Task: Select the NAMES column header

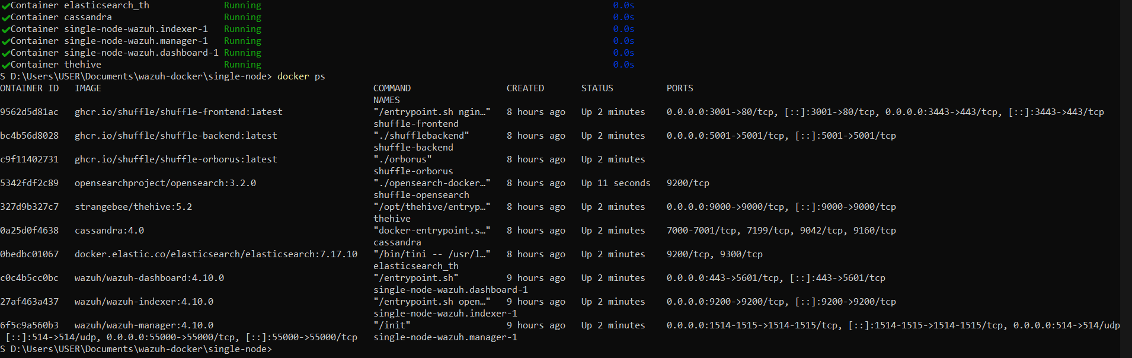Action: [x=386, y=100]
